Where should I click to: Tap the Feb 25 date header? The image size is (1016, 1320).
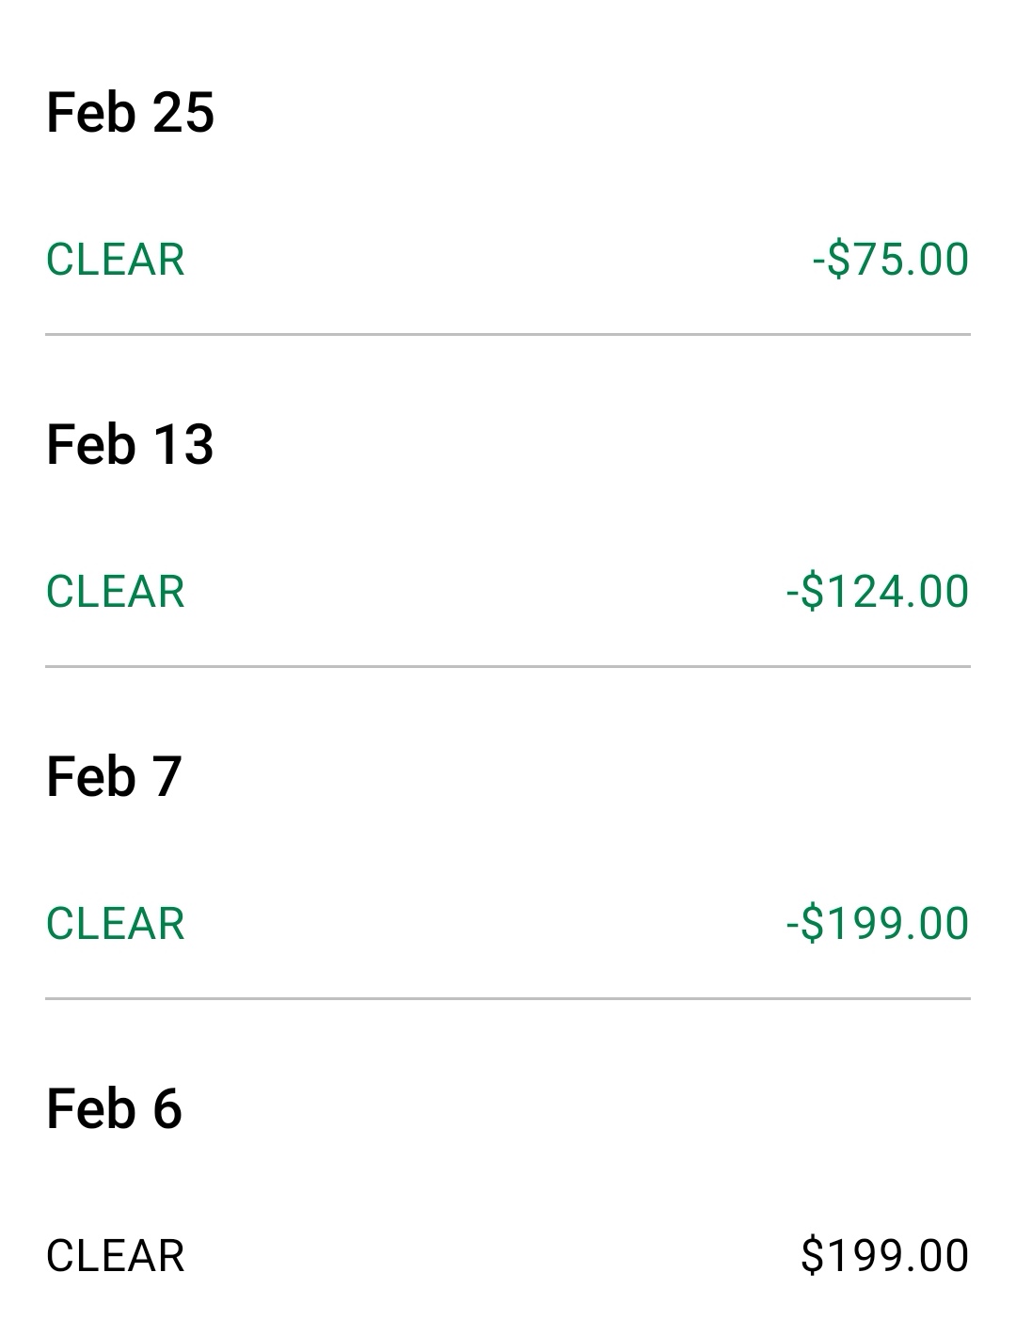click(x=130, y=112)
